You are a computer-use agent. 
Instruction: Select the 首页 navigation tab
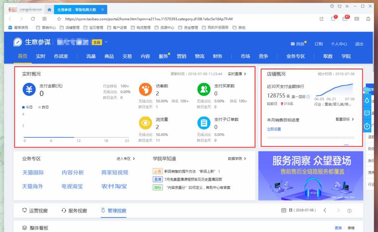point(23,56)
